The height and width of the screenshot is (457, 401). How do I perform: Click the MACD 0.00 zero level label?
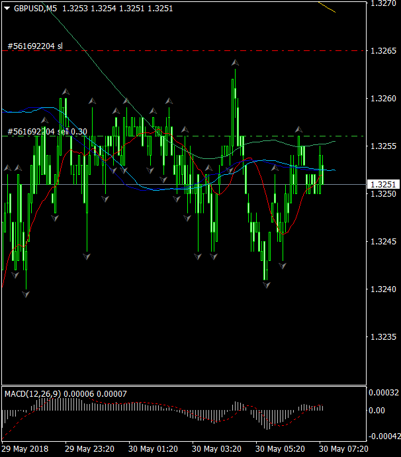tap(376, 410)
